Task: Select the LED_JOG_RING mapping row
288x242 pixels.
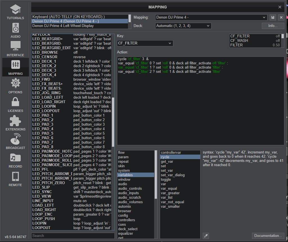Action: tap(71, 93)
